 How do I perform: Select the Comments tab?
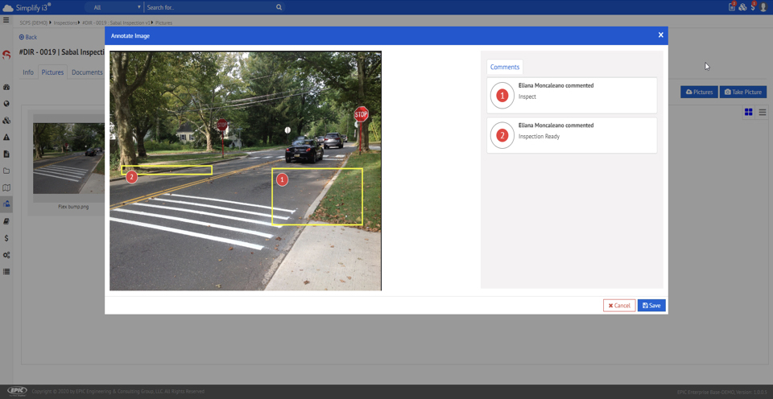click(505, 67)
